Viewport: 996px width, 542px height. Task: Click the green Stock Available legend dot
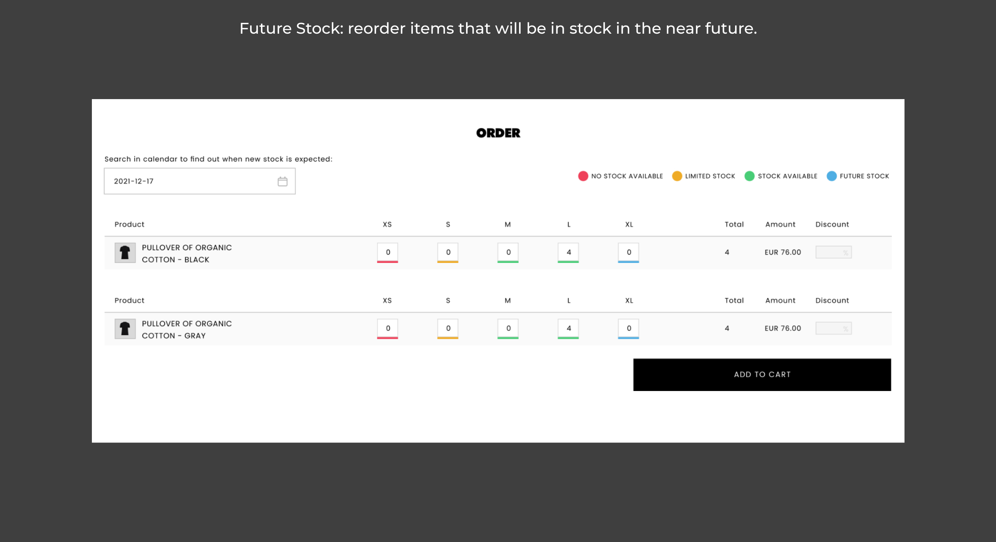(749, 176)
